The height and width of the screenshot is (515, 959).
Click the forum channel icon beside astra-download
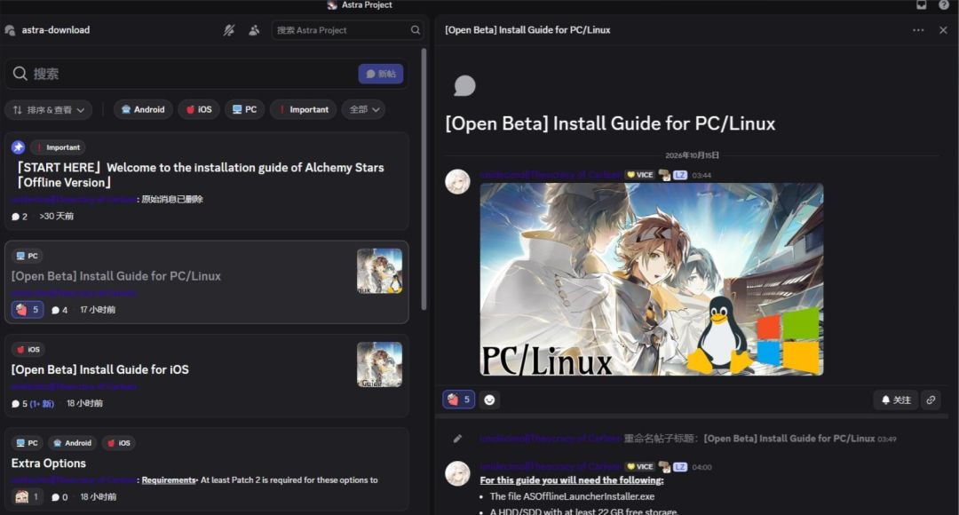tap(10, 30)
